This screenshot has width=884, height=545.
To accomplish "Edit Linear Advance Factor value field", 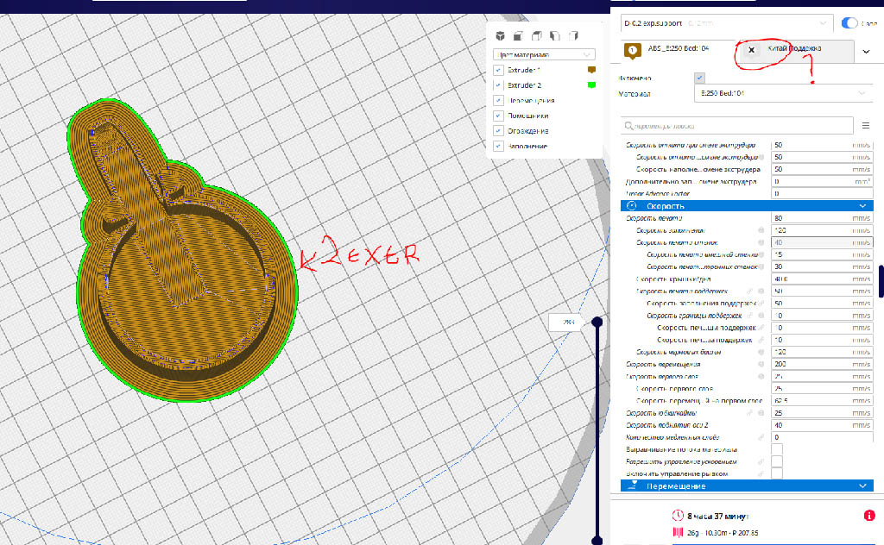I will point(822,194).
